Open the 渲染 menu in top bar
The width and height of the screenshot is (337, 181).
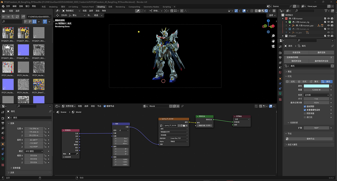click(x=21, y=6)
